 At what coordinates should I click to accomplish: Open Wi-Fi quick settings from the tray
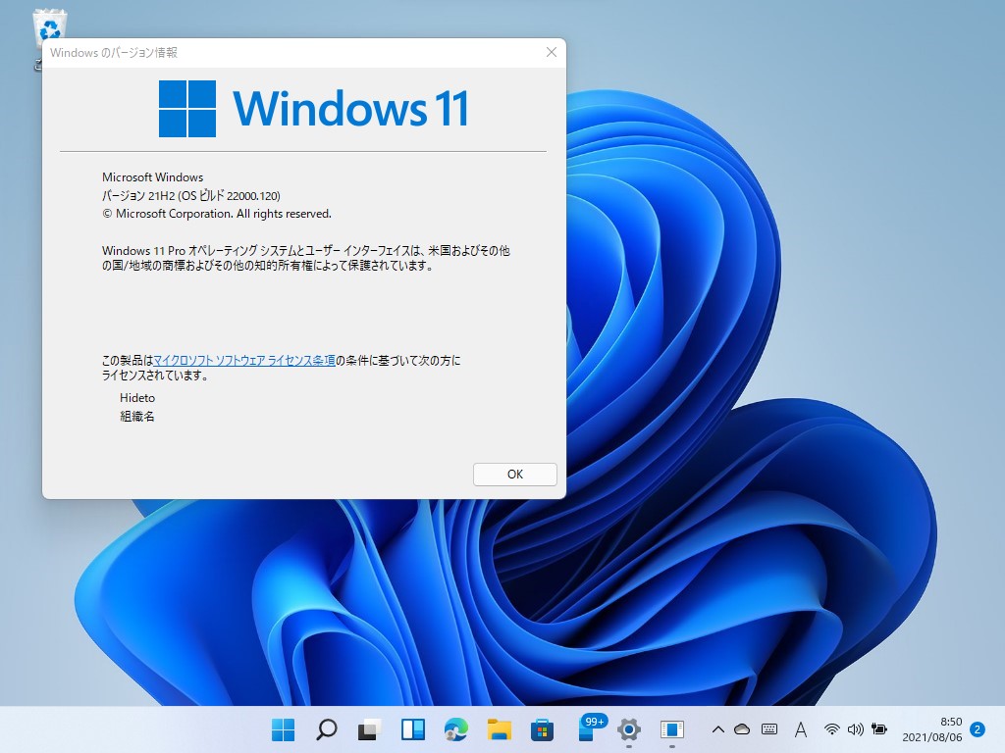tap(831, 729)
